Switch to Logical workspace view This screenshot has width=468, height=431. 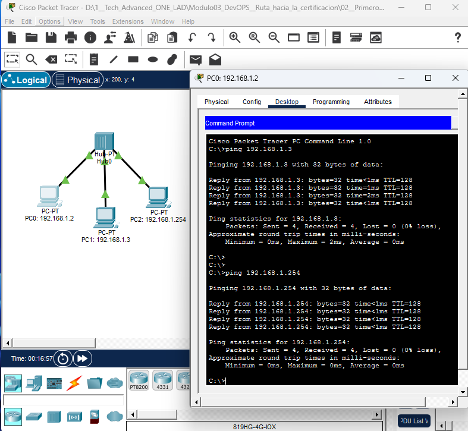tap(26, 80)
